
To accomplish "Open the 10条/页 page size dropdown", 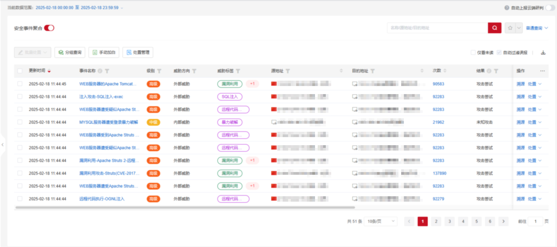I will coord(381,221).
